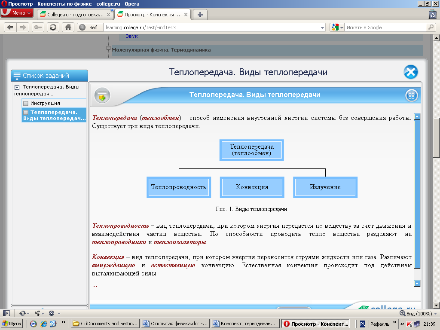The height and width of the screenshot is (330, 440).
Task: Close the College.ru - подготовка tab
Action: coord(108,15)
